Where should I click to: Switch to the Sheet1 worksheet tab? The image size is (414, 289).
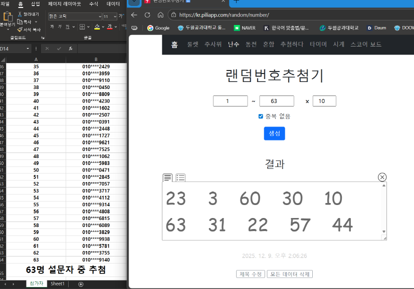pyautogui.click(x=58, y=284)
